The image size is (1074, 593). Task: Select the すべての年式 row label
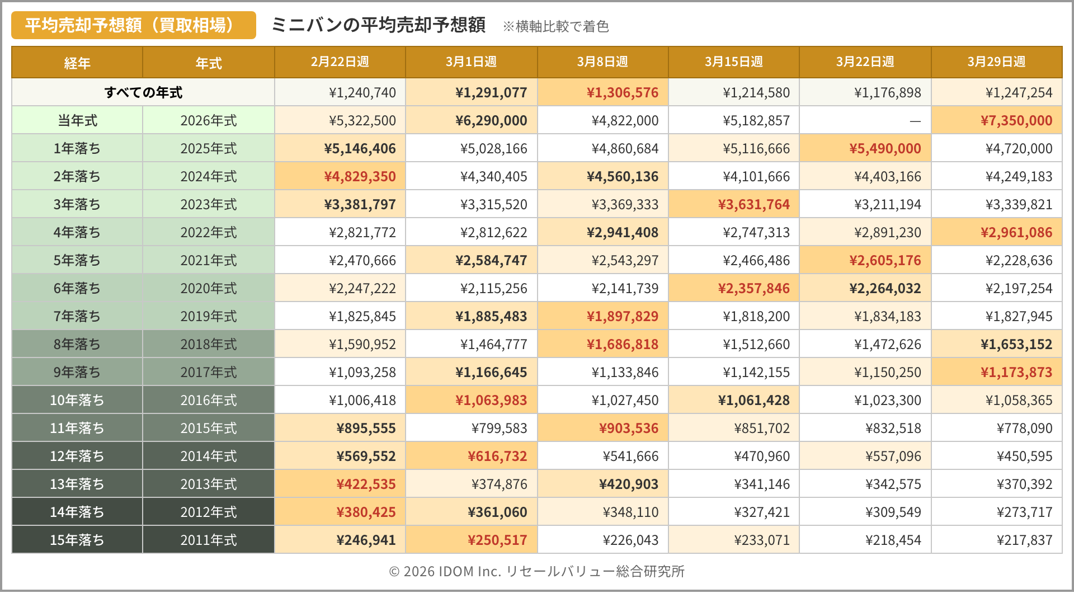point(143,92)
